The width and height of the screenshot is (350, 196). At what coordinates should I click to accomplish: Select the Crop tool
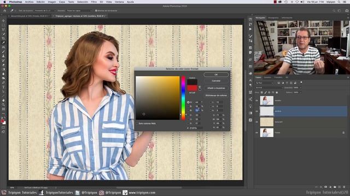3,38
